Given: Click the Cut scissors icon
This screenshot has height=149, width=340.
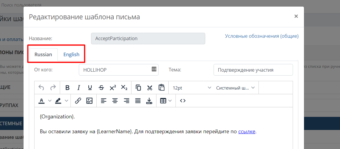Looking at the screenshot, I should [150, 88].
